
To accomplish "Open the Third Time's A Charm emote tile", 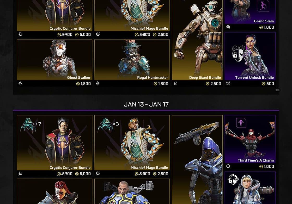I will pyautogui.click(x=250, y=139).
